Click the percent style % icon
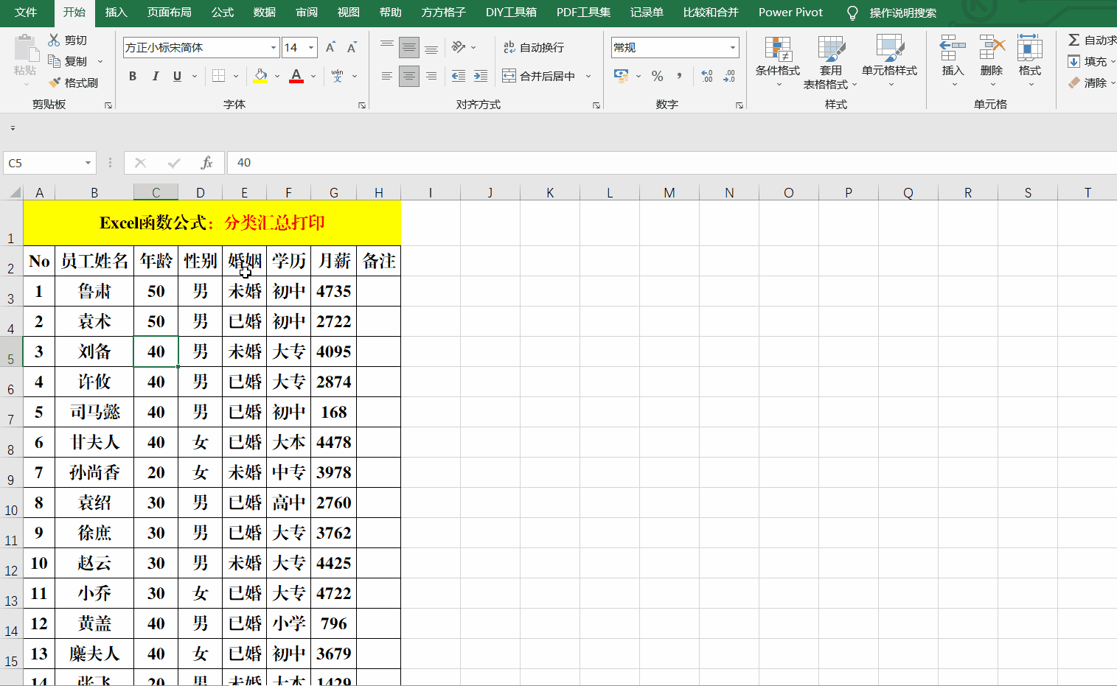 pos(657,76)
